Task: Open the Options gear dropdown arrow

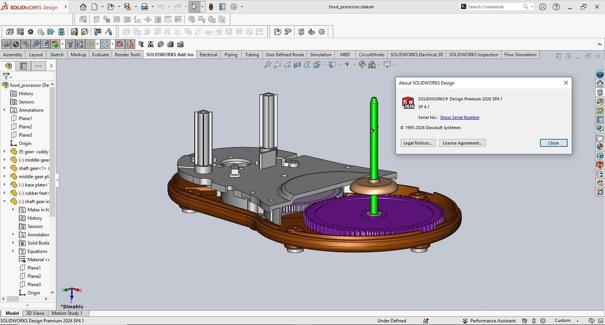Action: point(242,7)
